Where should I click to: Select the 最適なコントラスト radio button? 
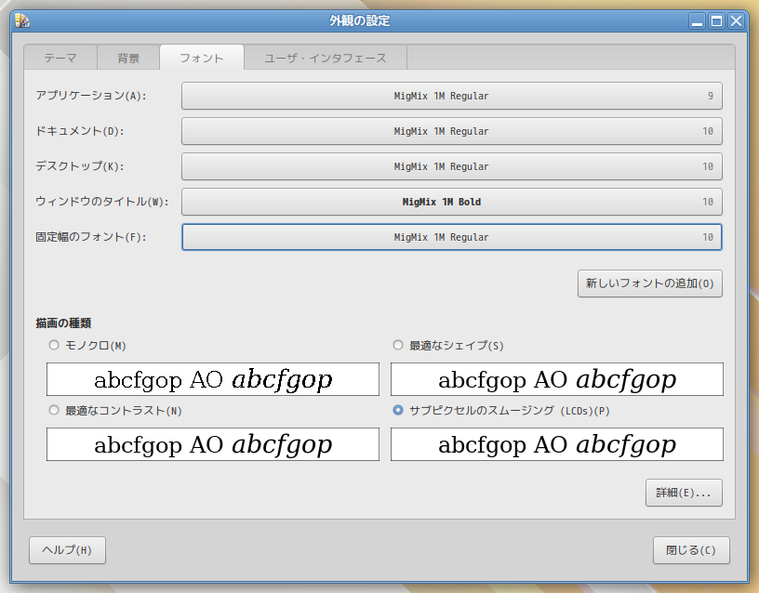(x=54, y=410)
